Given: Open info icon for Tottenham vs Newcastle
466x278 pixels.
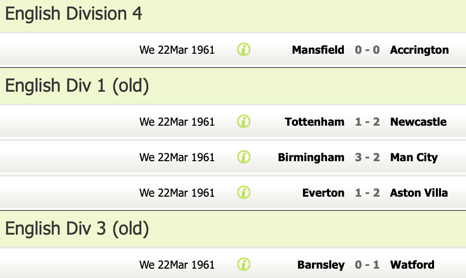Looking at the screenshot, I should (x=244, y=122).
